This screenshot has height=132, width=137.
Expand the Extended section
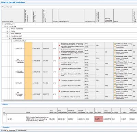[x=2, y=127]
